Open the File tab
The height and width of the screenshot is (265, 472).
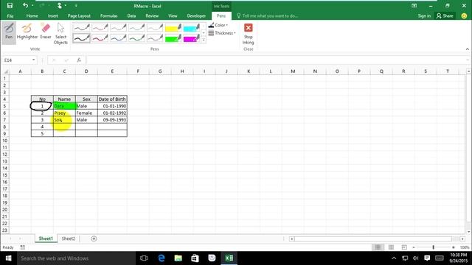pos(10,16)
